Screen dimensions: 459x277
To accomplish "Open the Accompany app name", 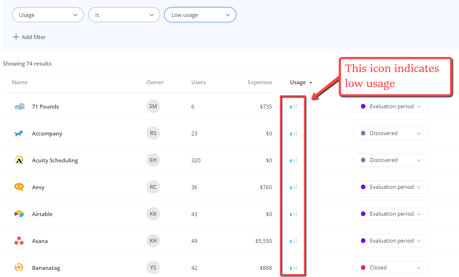I will pyautogui.click(x=47, y=134).
